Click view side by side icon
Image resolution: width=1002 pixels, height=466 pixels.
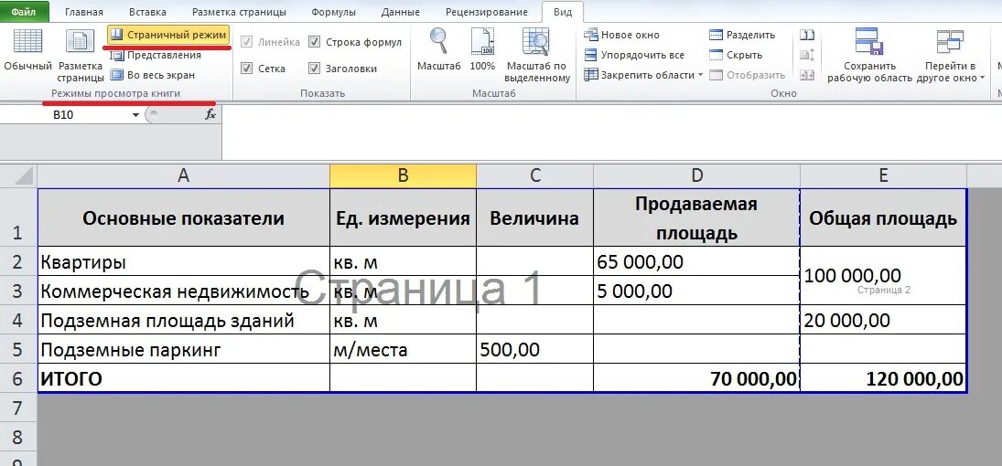tap(807, 35)
